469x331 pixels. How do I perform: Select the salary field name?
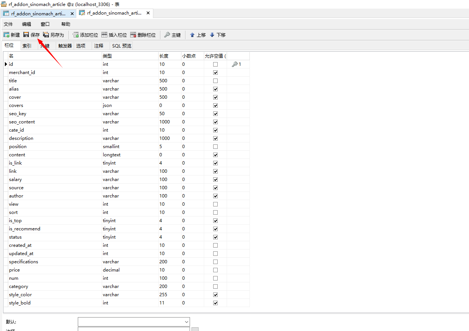(55, 180)
